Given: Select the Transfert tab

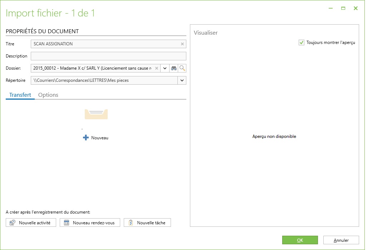Looking at the screenshot, I should point(20,95).
